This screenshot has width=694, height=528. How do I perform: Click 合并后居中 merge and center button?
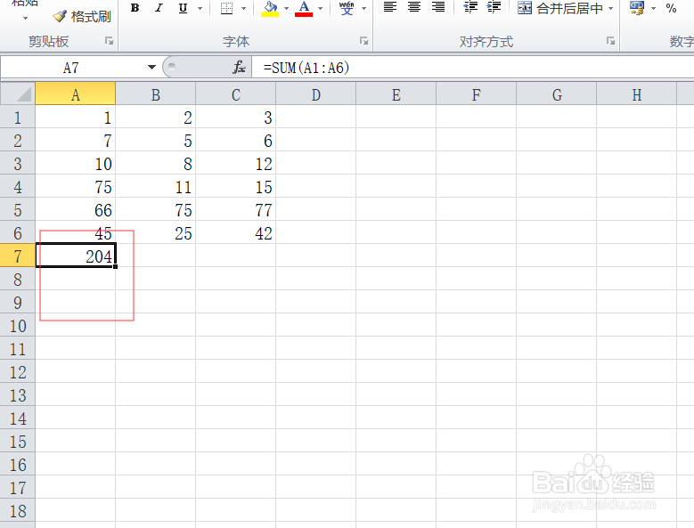[560, 8]
